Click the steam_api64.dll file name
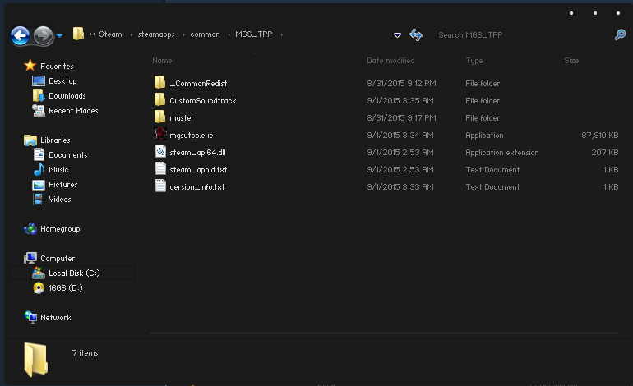Screen dimensions: 633x386 coord(197,153)
